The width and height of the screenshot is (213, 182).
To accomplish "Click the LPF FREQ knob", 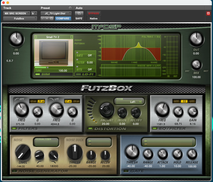I will (56, 110).
